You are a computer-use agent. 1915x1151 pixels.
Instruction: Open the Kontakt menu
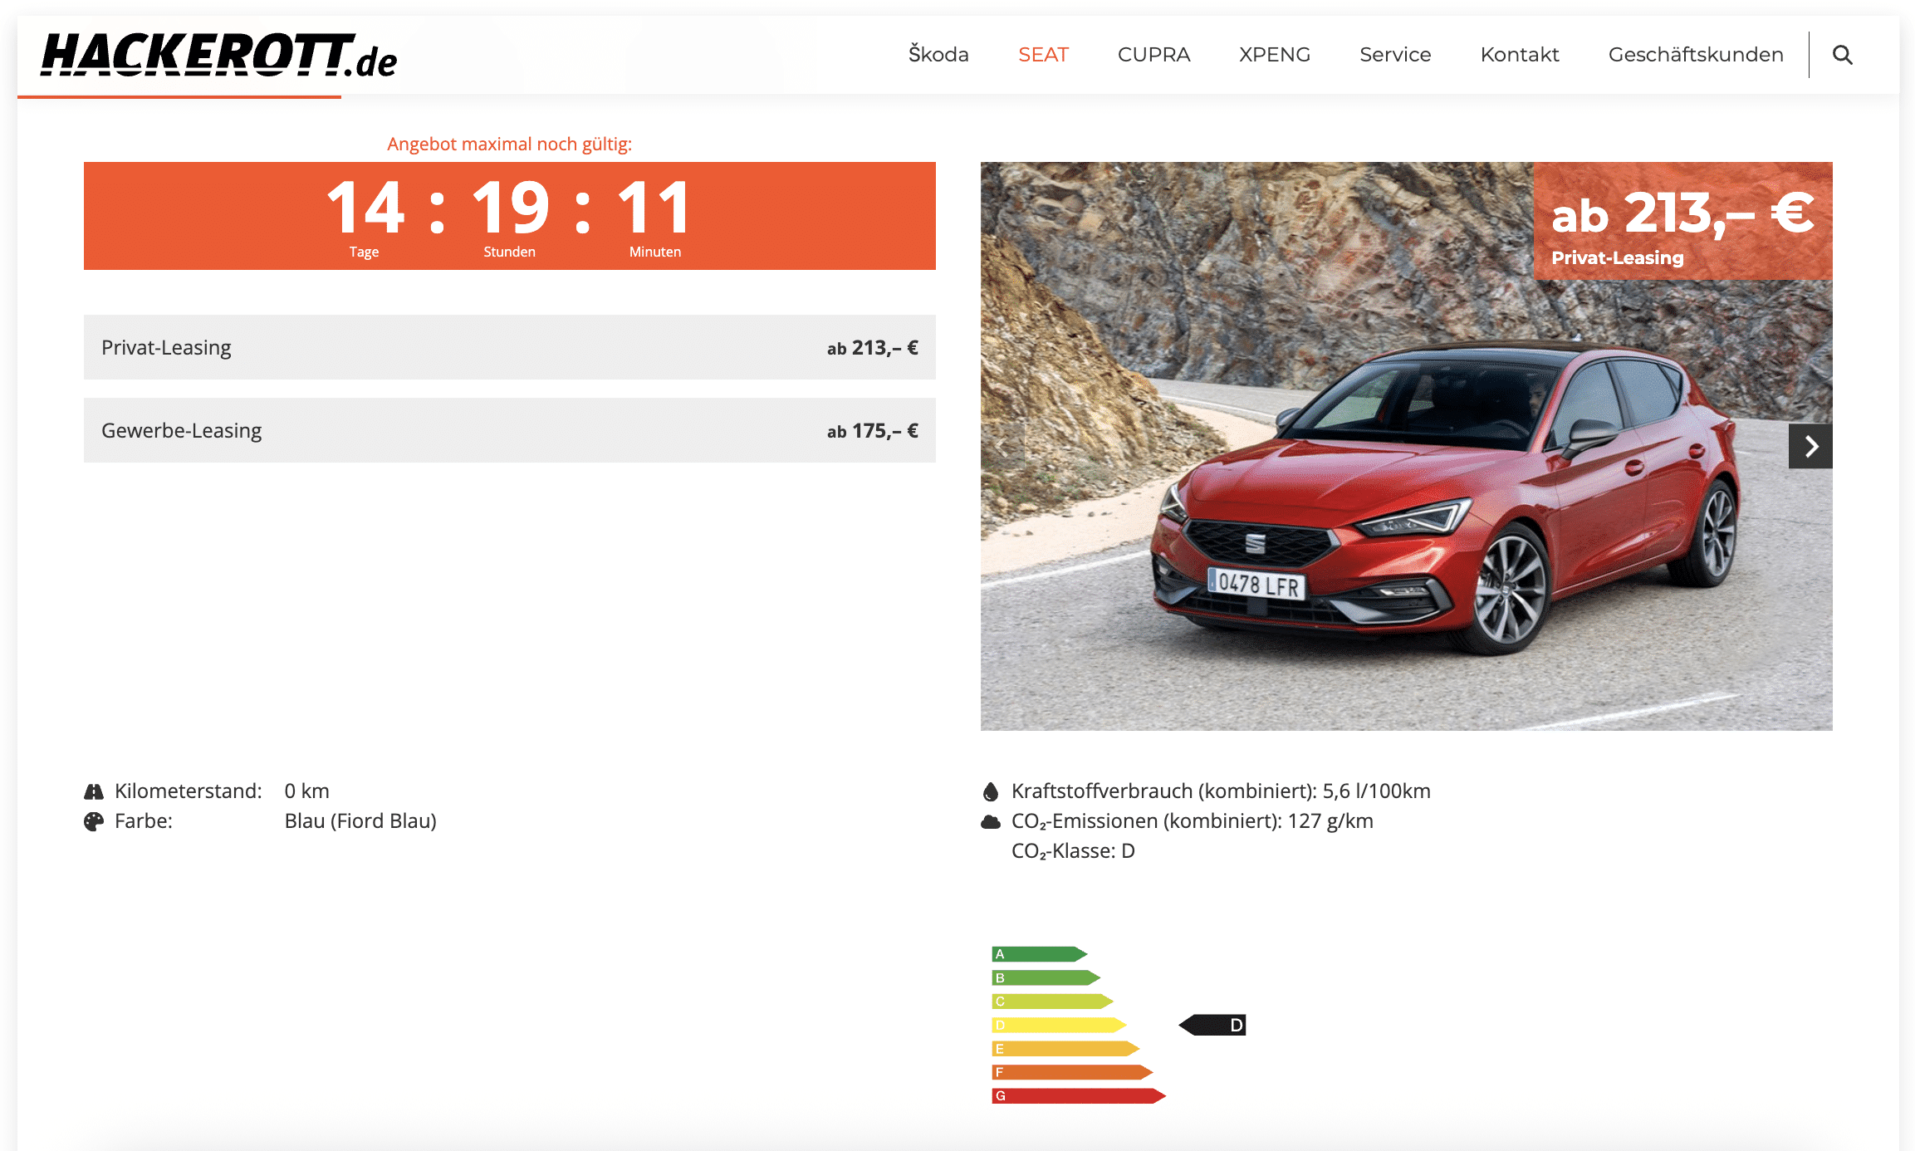tap(1520, 55)
